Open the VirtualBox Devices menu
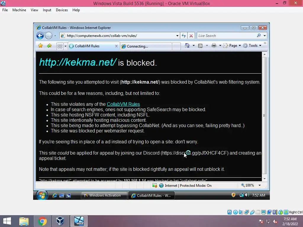The width and height of the screenshot is (303, 227). [x=62, y=10]
